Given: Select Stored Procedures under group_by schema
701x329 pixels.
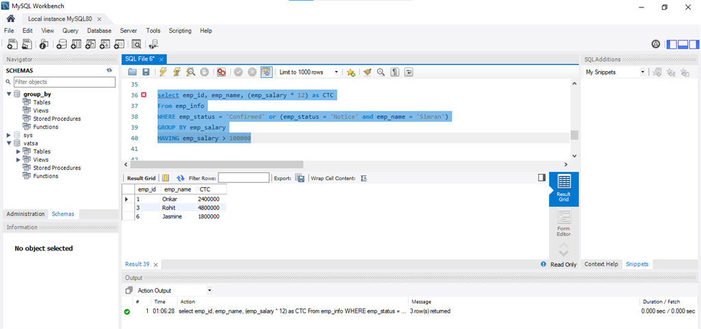Looking at the screenshot, I should [57, 119].
